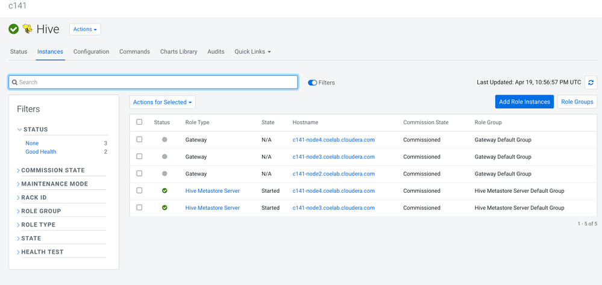Open the Charts Library tab
The image size is (602, 285).
pos(178,52)
